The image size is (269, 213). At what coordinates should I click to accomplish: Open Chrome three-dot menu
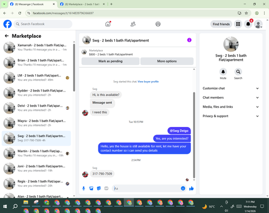264,13
